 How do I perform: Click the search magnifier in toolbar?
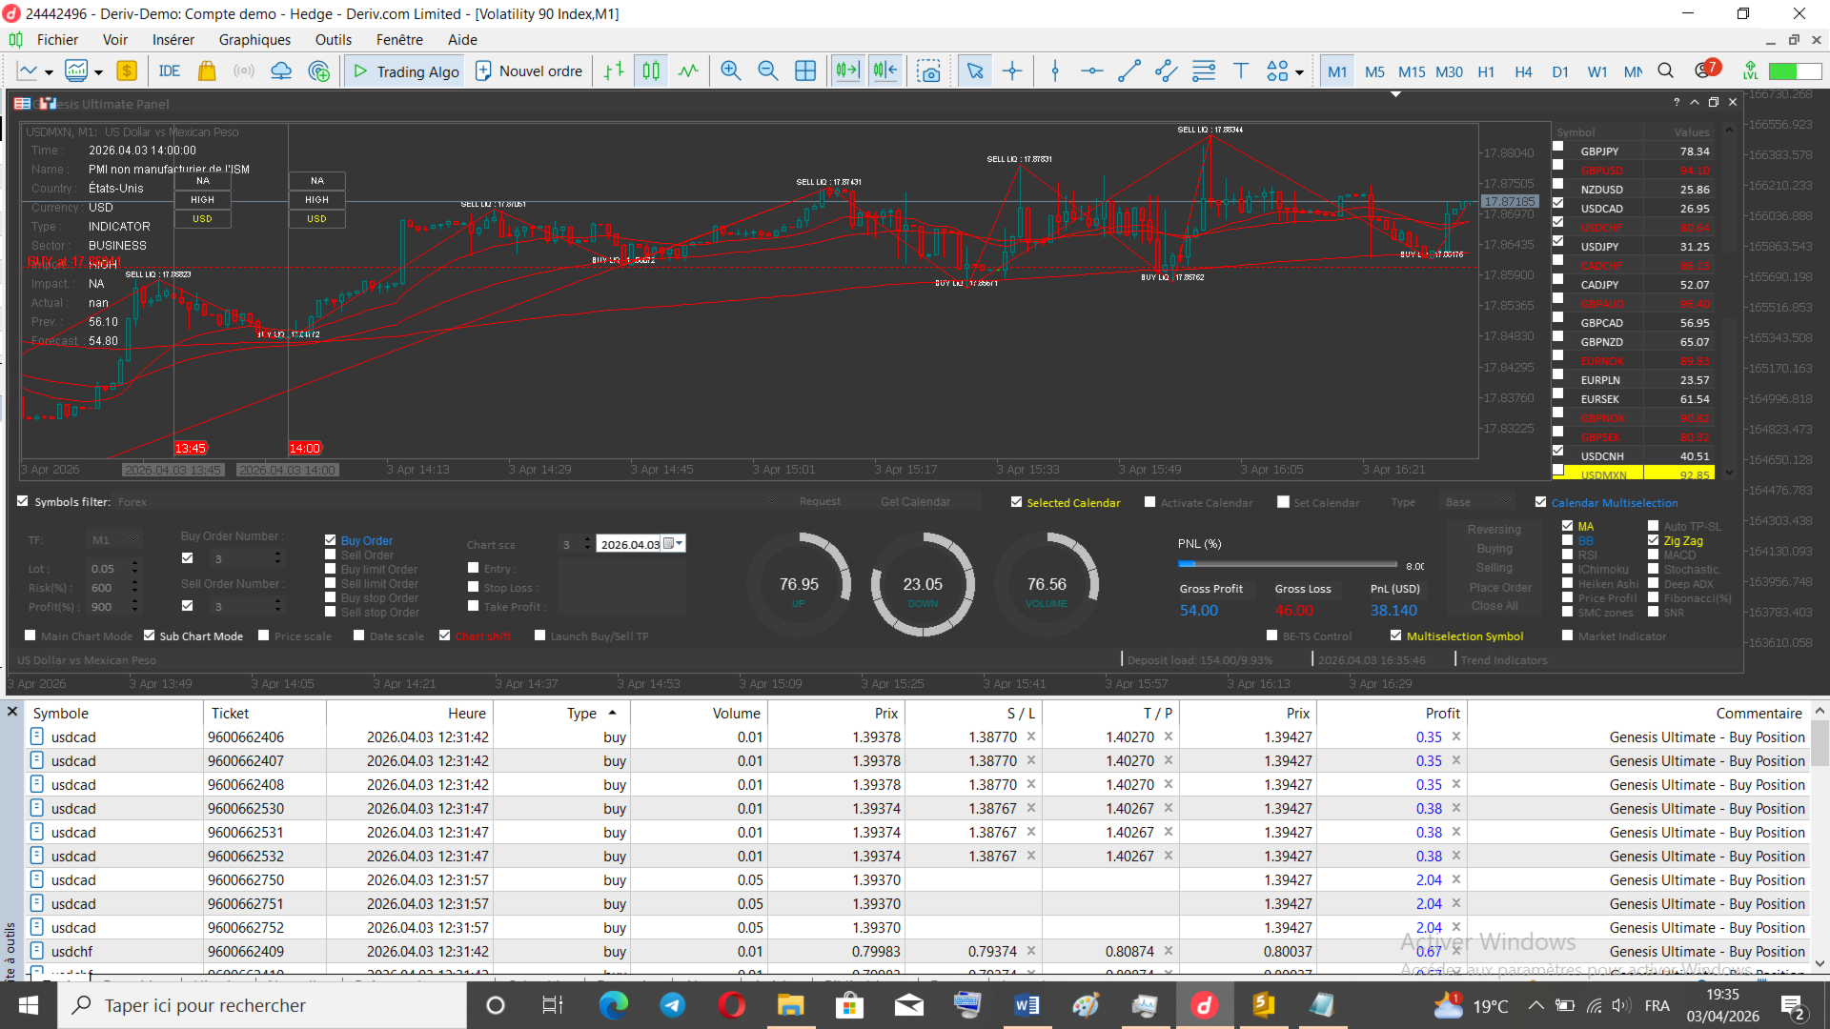tap(1665, 71)
